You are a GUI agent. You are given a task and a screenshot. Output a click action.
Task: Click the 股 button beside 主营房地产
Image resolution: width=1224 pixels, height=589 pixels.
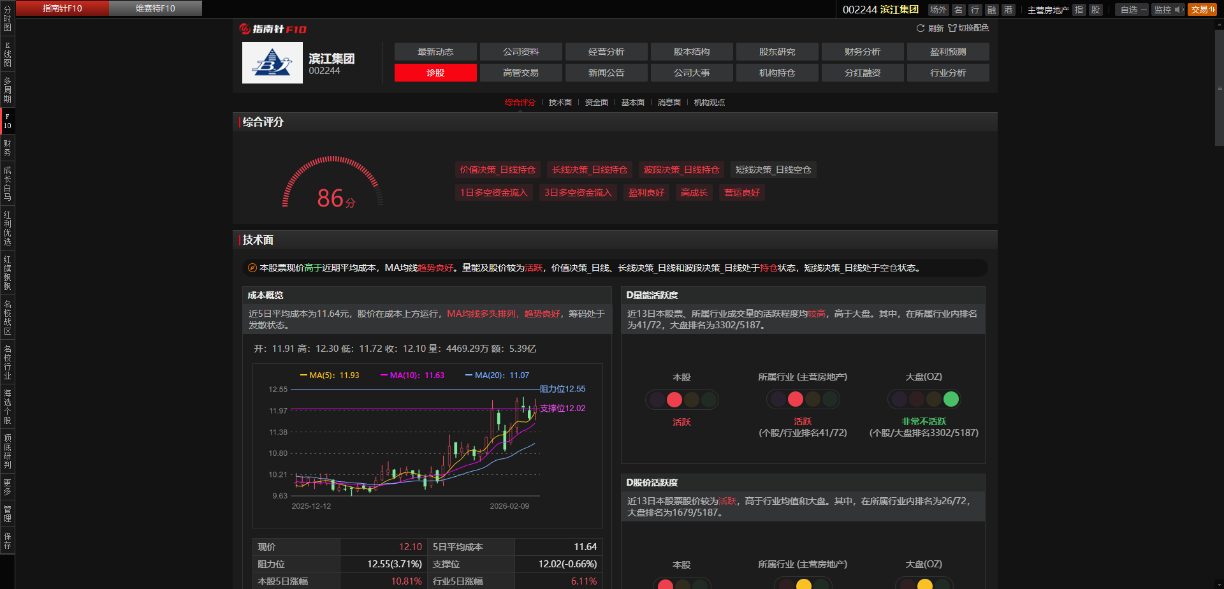1096,10
